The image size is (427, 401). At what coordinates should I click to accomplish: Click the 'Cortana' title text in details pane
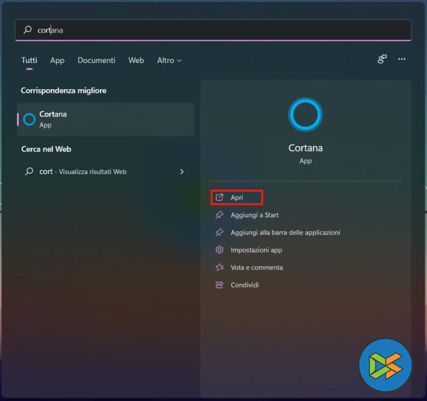tap(306, 148)
